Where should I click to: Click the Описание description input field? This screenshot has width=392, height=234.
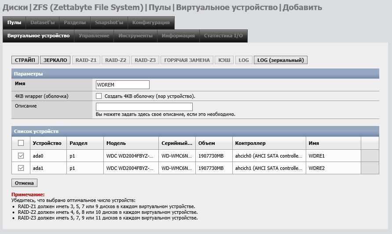[x=144, y=107]
